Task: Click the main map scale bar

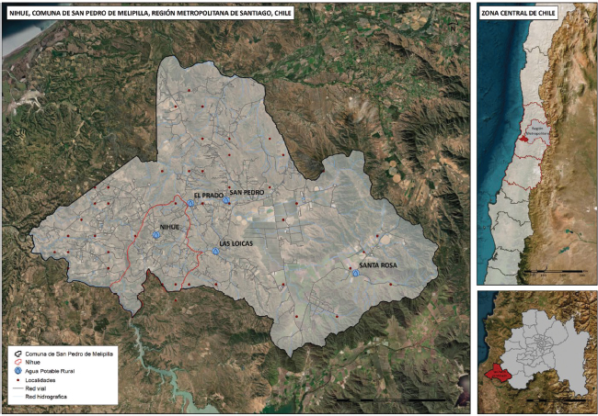Action: click(x=391, y=400)
